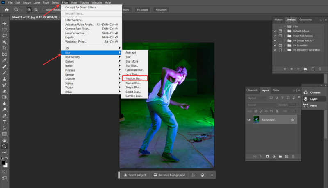Click the Zoom In magnifier icon

point(29,10)
